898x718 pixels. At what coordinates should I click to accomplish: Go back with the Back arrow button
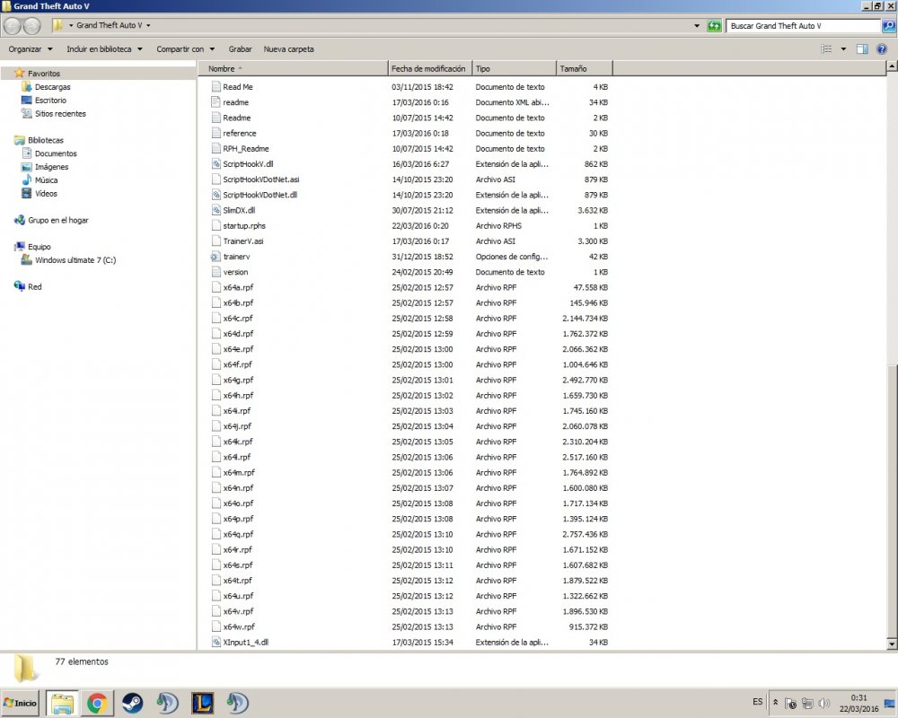12,26
